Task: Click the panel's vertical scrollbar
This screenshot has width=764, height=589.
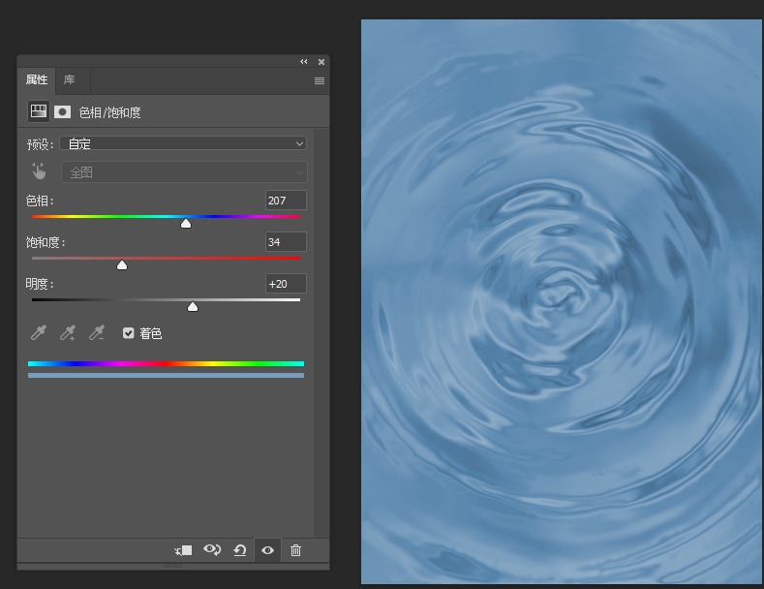Action: (321, 333)
